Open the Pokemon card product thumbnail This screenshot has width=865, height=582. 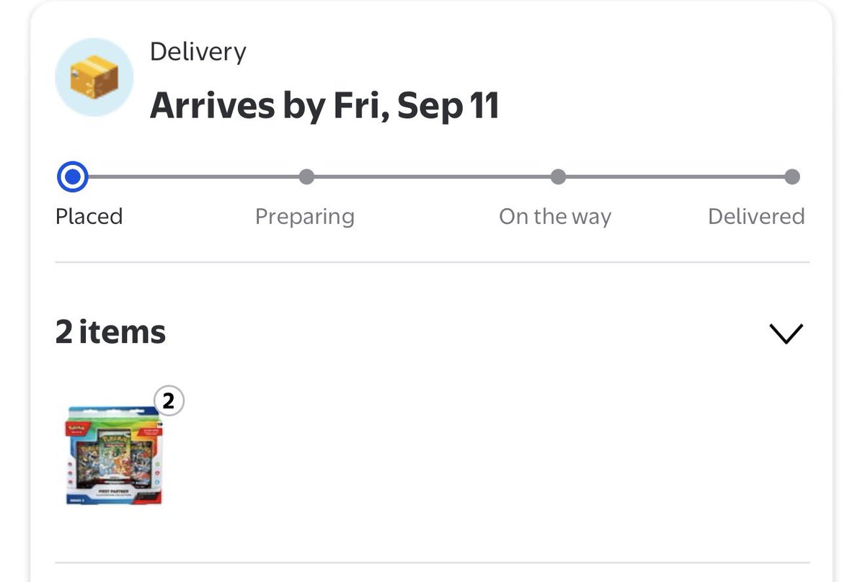(x=114, y=455)
